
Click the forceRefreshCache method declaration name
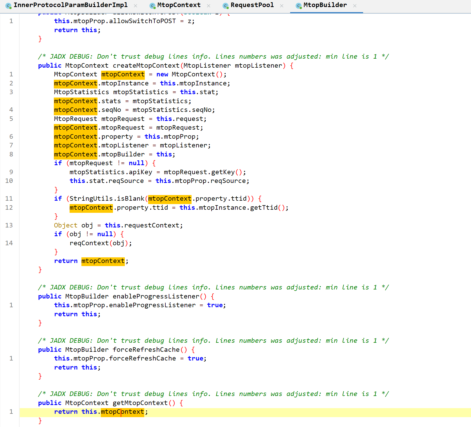point(146,350)
